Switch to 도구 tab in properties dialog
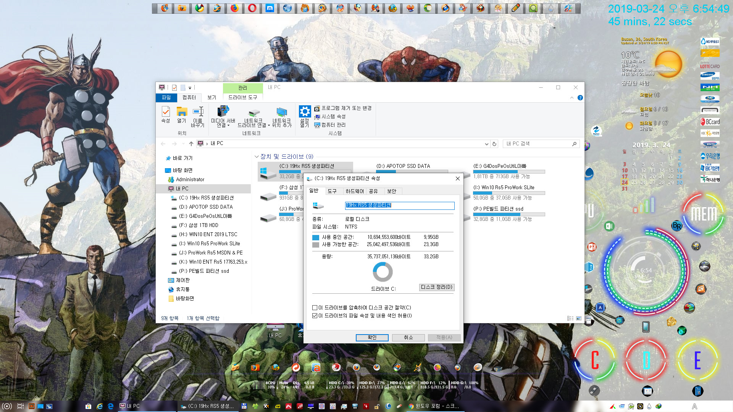 pos(332,192)
